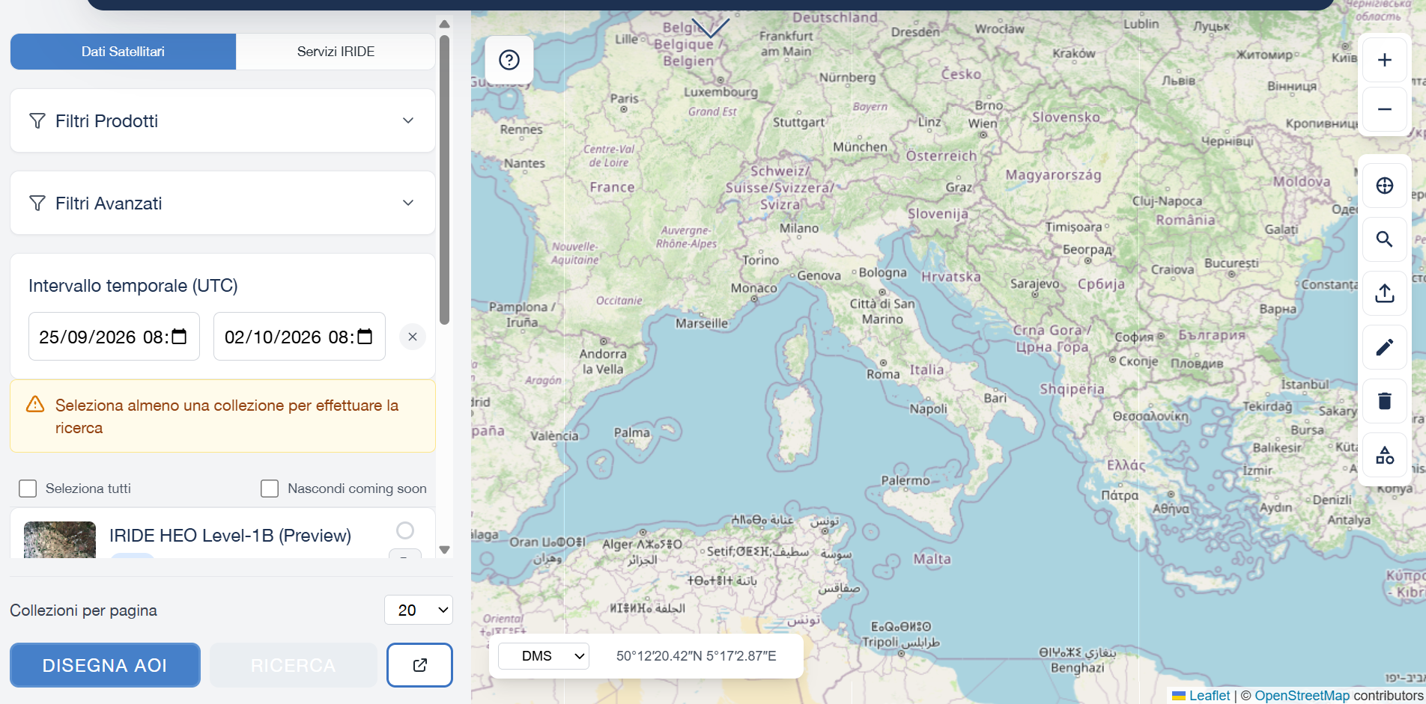Switch to the Servizi IRIDE tab
The image size is (1426, 704).
(336, 52)
